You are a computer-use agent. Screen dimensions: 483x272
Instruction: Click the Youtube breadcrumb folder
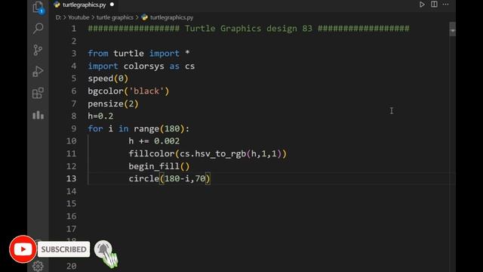(78, 17)
